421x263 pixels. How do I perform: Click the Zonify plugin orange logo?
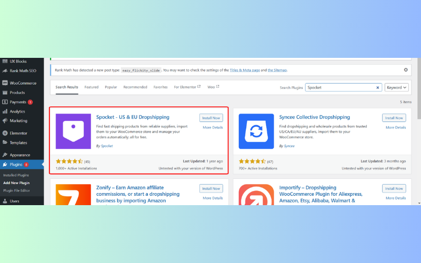click(73, 195)
